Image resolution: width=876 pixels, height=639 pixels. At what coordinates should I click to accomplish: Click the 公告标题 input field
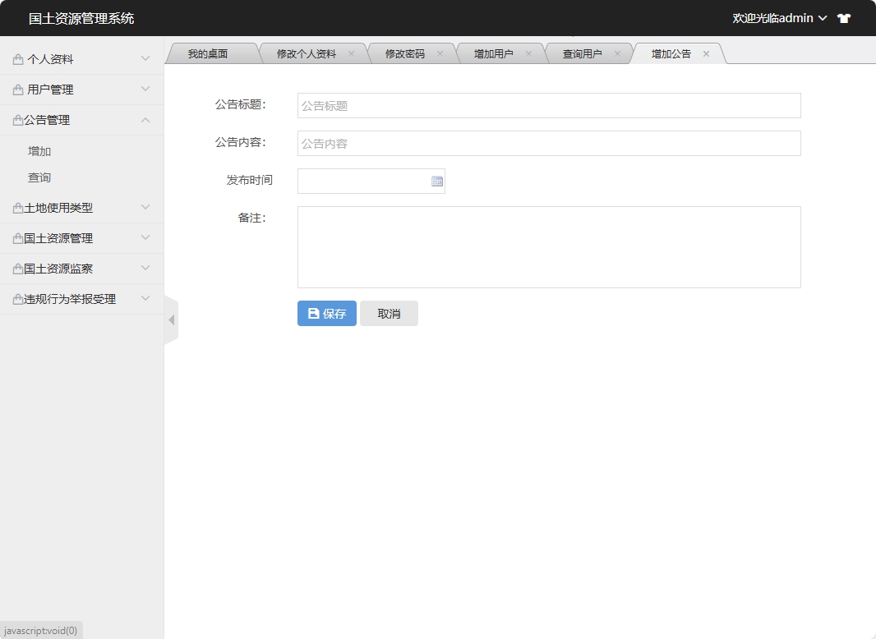(548, 105)
